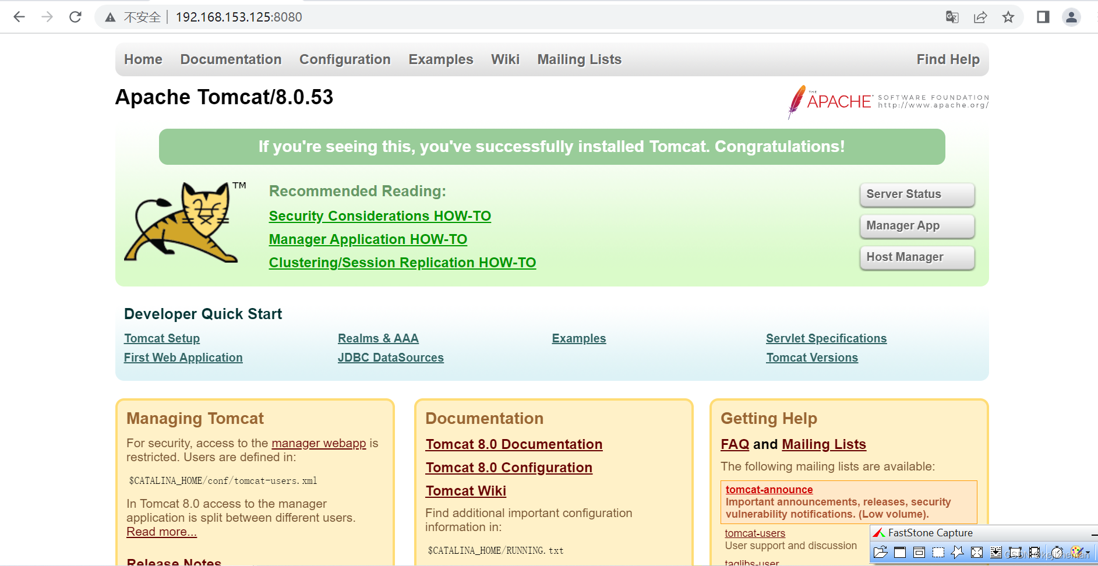1098x566 pixels.
Task: Open Clustering/Session Replication HOW-TO link
Action: point(403,263)
